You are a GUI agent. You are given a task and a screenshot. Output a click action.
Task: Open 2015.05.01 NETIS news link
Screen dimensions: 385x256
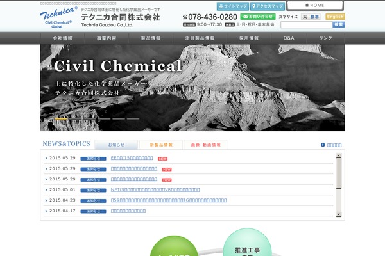pos(155,190)
